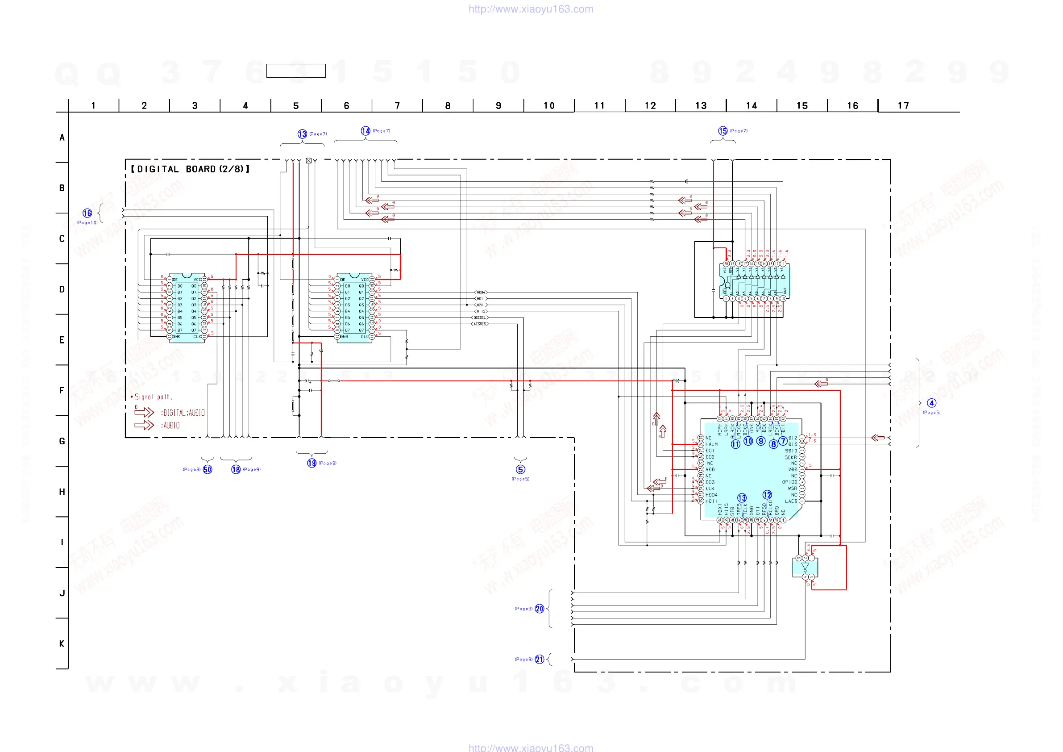Click circled 20 connector marker (Page9)
Image resolution: width=1063 pixels, height=752 pixels.
point(540,609)
